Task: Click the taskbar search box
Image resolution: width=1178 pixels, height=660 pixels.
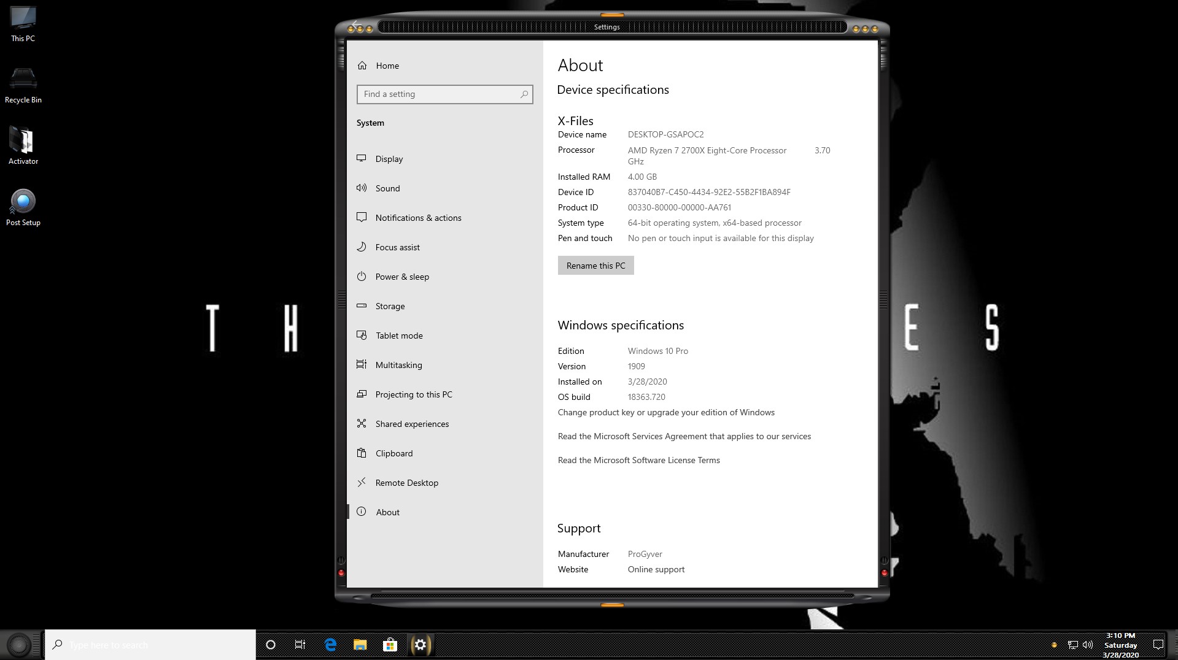Action: pyautogui.click(x=150, y=645)
